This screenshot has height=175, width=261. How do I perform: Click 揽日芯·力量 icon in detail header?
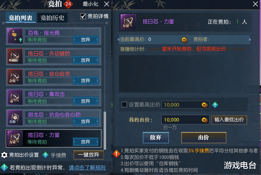128,22
